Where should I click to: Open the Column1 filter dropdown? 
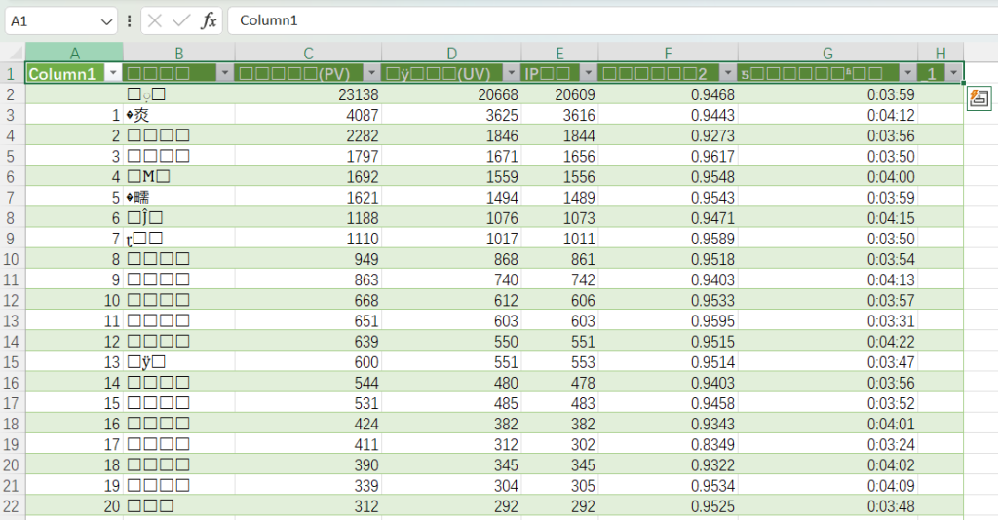tap(113, 73)
